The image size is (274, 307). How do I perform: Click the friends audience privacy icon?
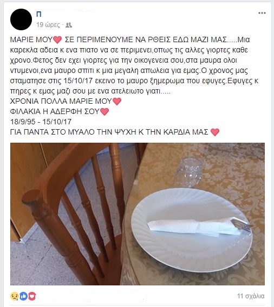click(x=69, y=25)
